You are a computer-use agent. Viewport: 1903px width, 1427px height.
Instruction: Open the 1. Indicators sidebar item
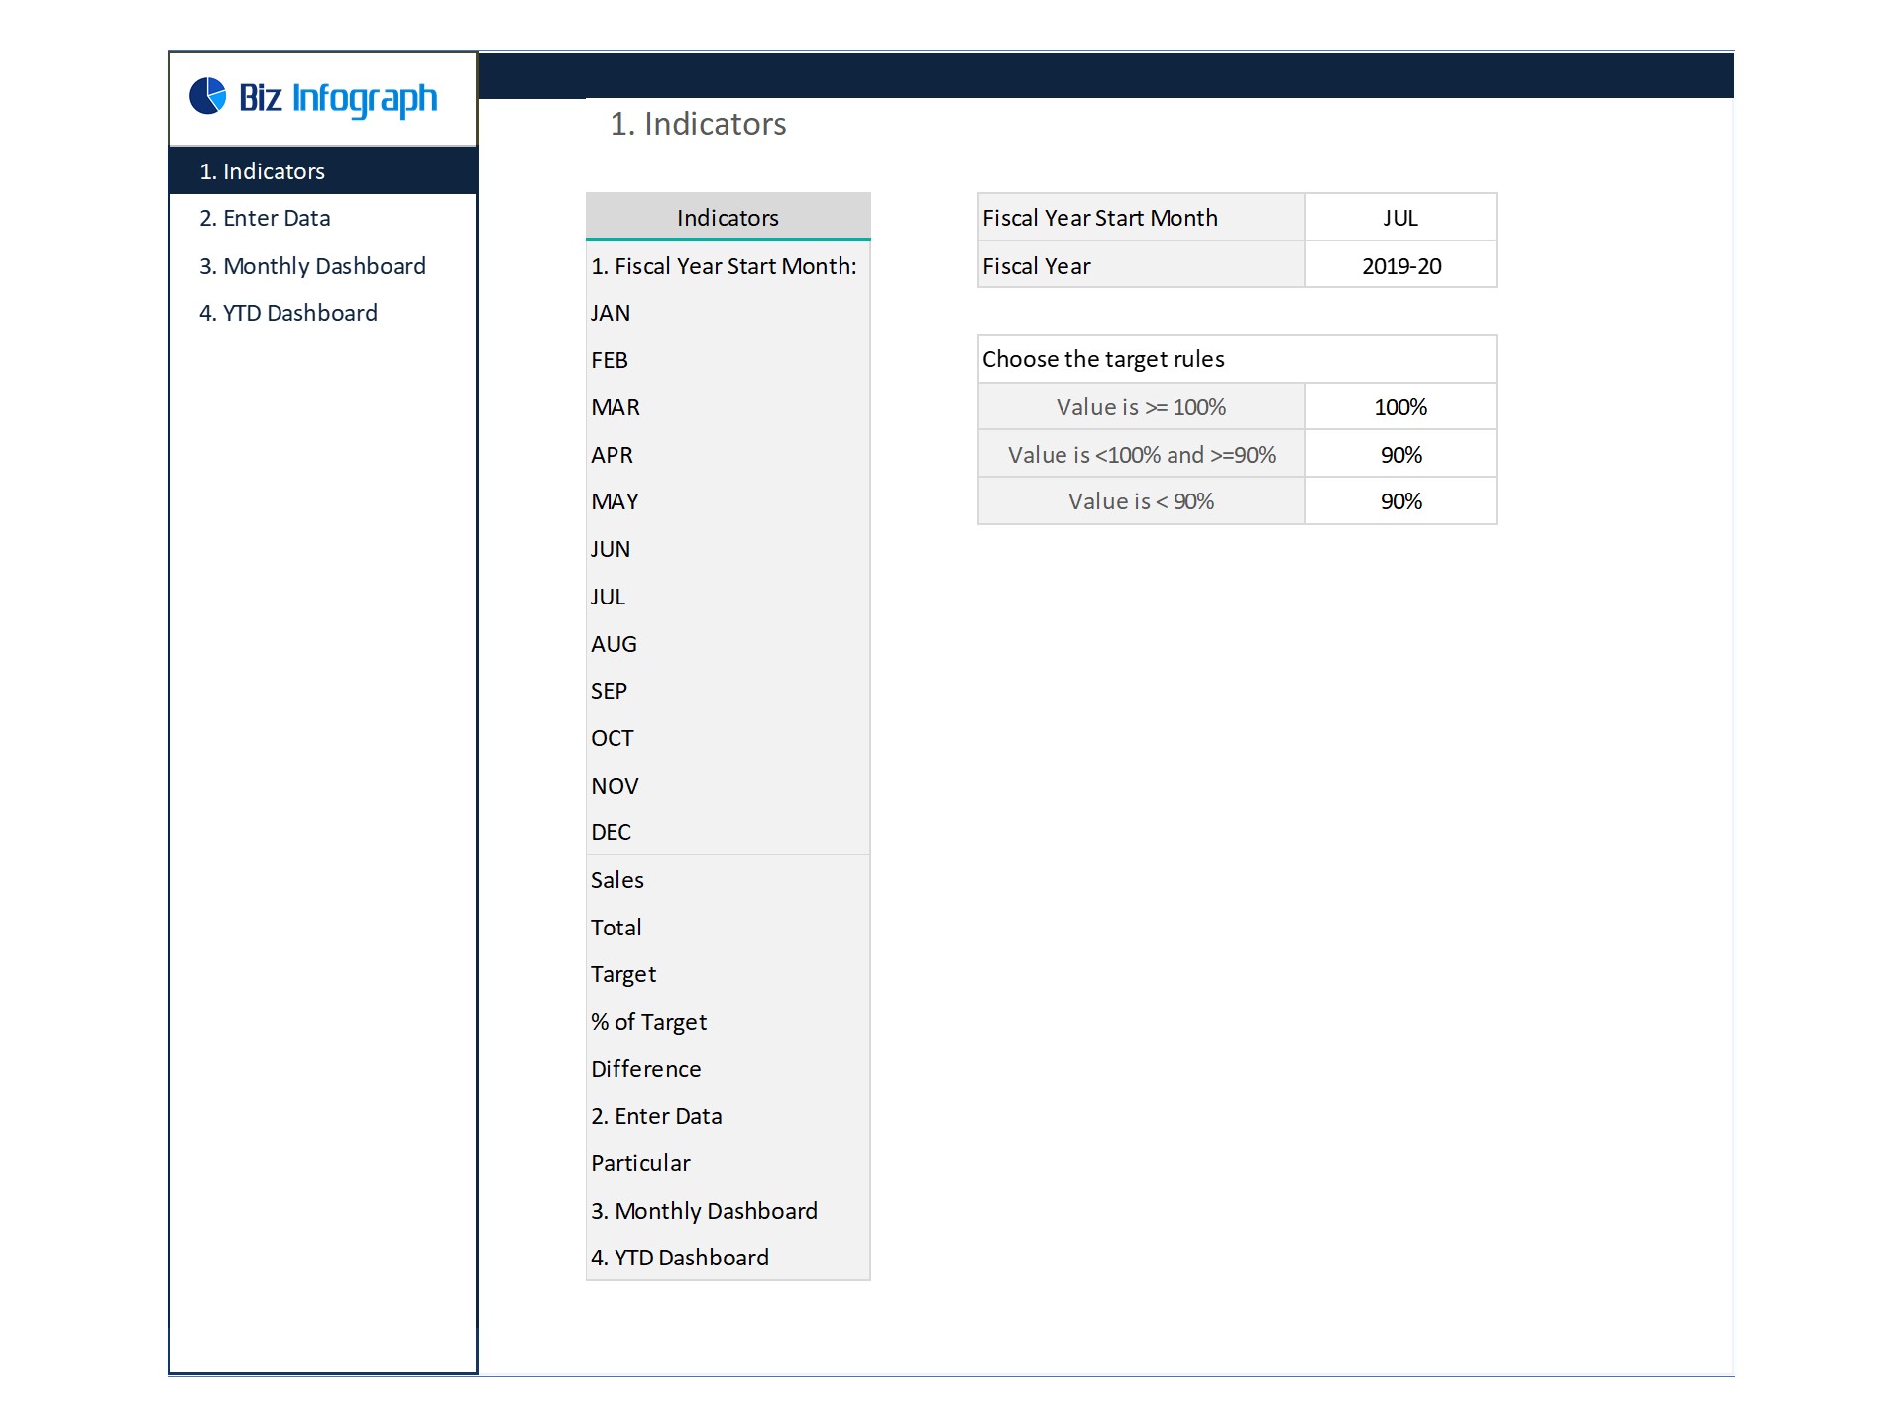click(323, 171)
